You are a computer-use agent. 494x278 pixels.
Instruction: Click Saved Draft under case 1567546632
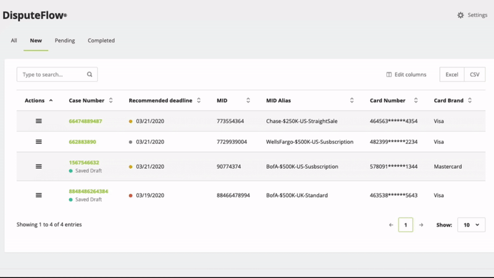coord(85,171)
